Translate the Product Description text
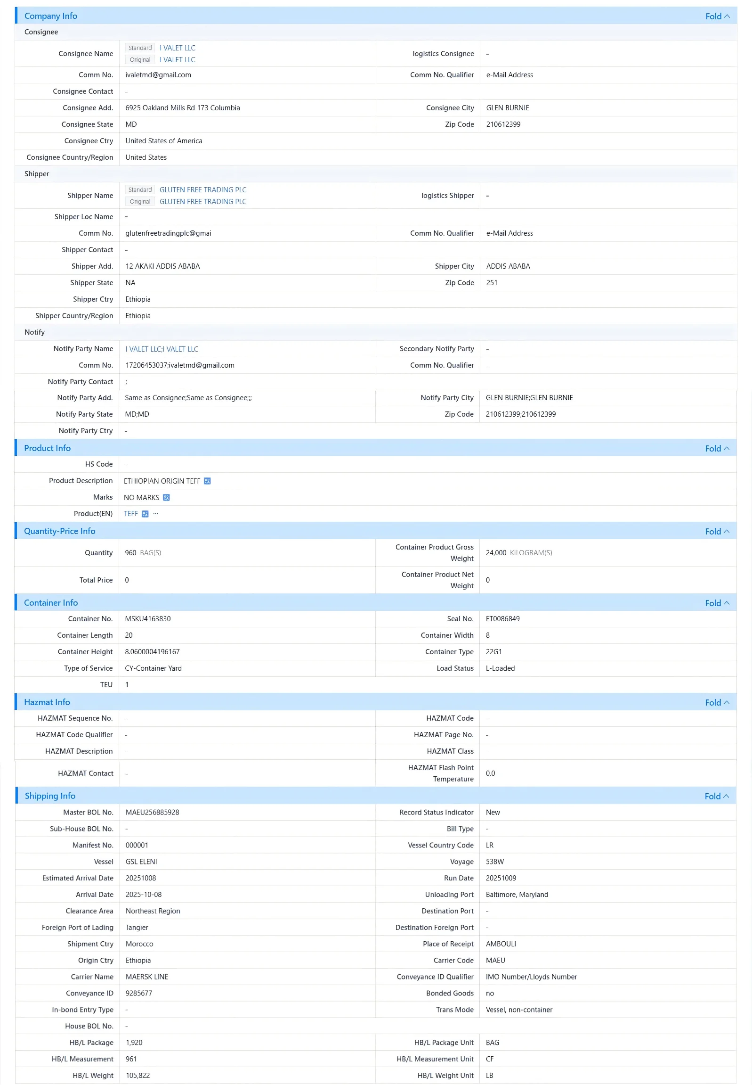 (207, 481)
